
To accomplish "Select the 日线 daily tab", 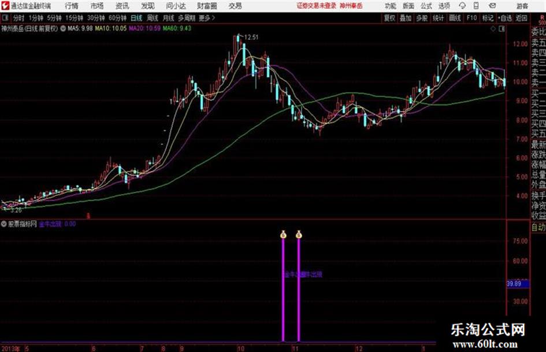I will (x=136, y=18).
